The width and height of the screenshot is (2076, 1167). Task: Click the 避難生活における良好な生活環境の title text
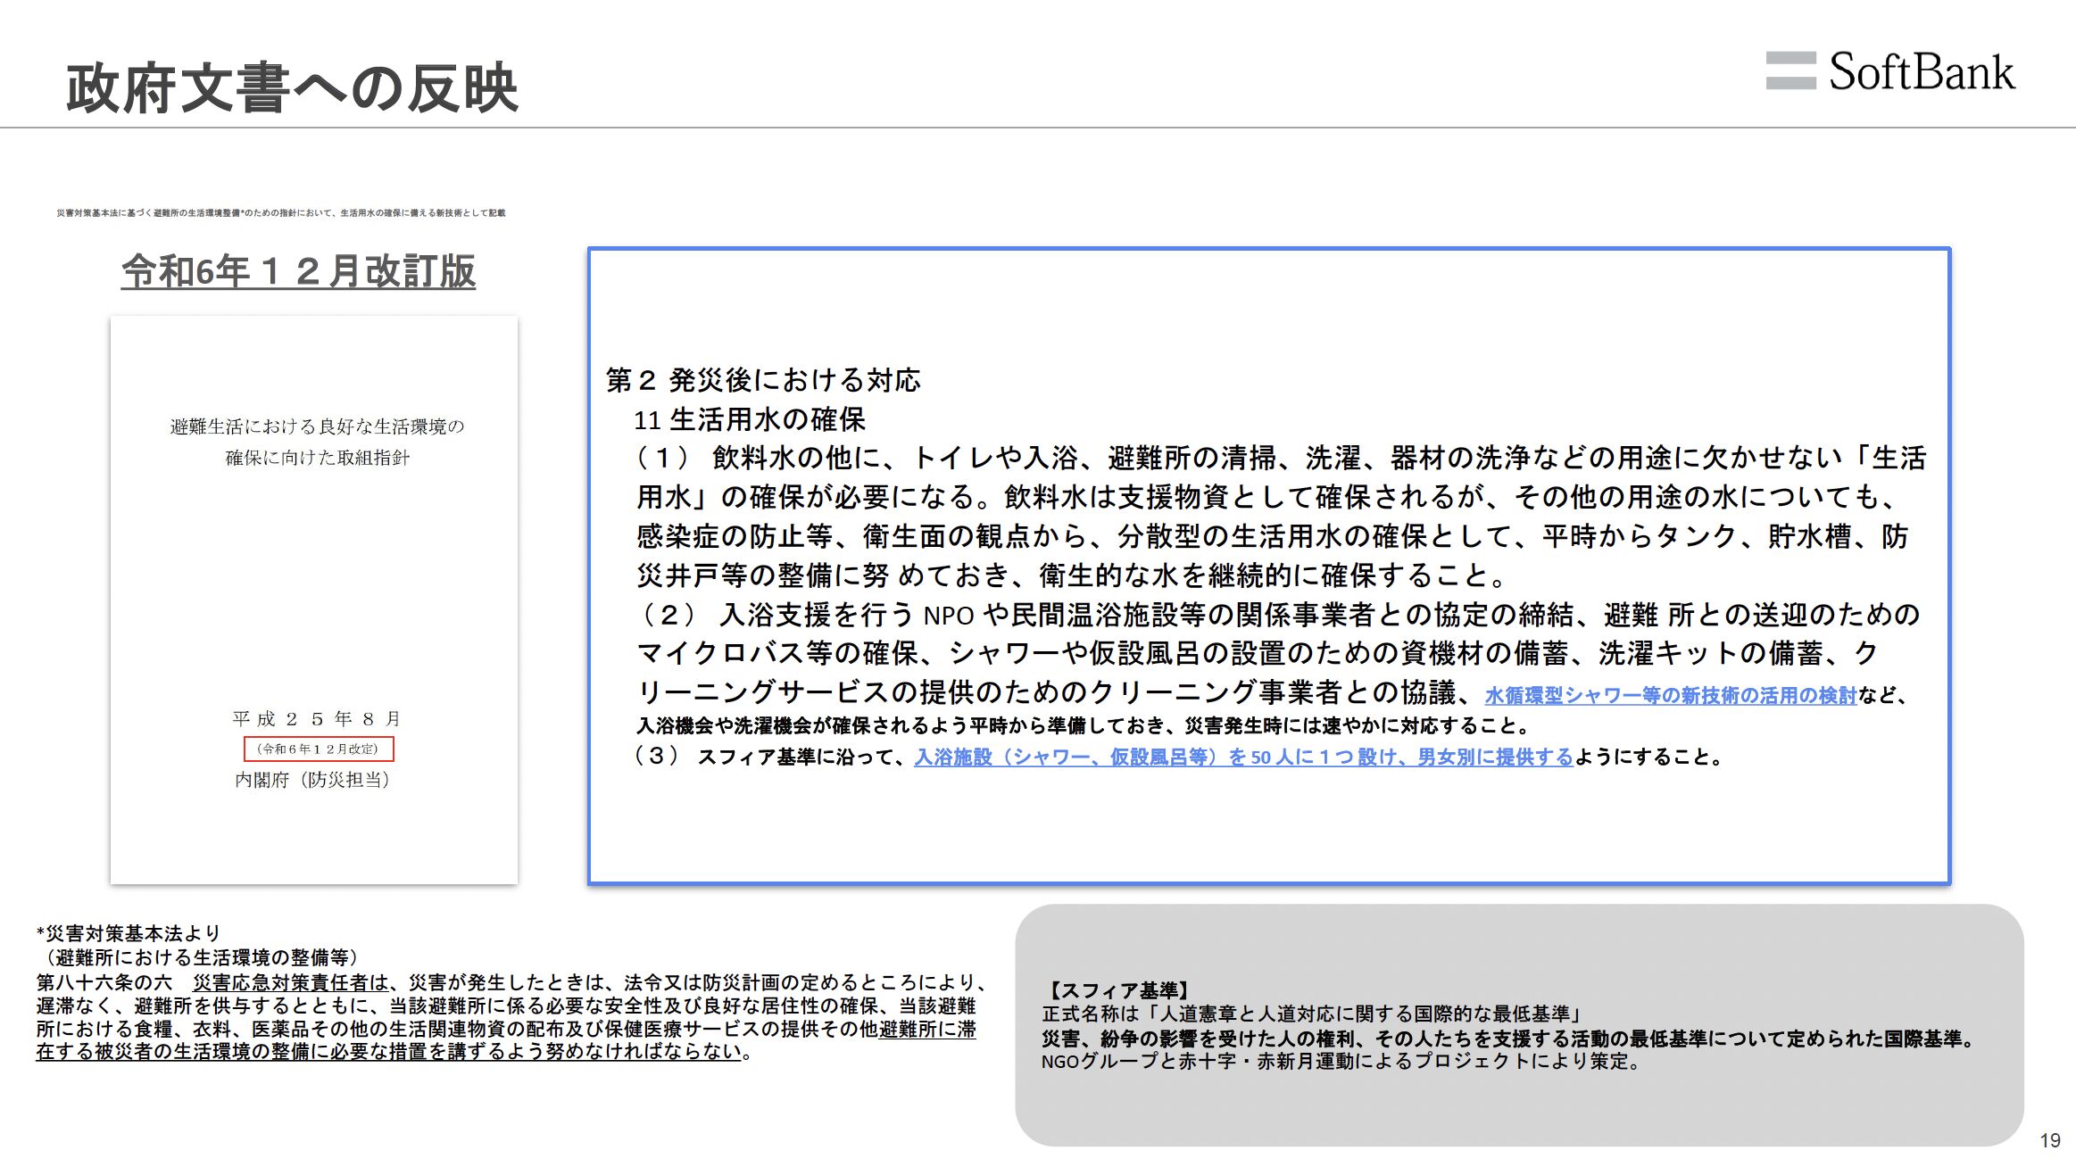(x=317, y=426)
